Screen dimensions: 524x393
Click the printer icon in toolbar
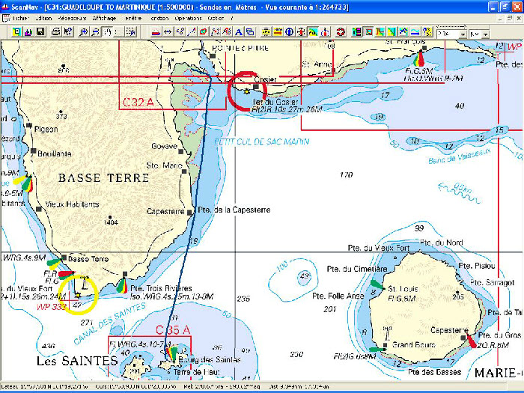55,32
